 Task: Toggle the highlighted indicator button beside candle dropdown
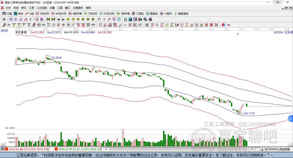37,19
